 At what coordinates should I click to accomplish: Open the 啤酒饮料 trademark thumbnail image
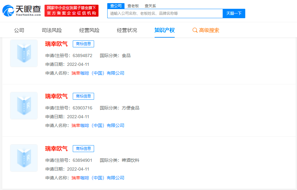(x=24, y=158)
